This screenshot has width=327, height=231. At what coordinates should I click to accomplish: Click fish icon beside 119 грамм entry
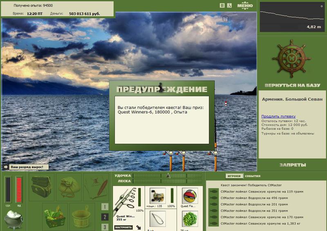(x=213, y=192)
